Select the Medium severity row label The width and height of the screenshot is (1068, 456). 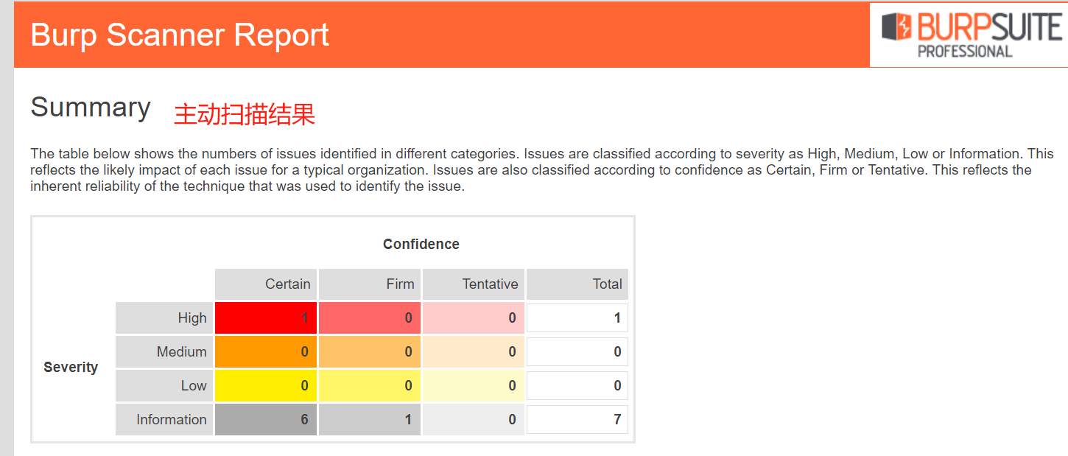tap(164, 352)
